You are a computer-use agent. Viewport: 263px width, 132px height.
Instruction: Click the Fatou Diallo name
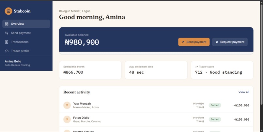tap(81, 118)
